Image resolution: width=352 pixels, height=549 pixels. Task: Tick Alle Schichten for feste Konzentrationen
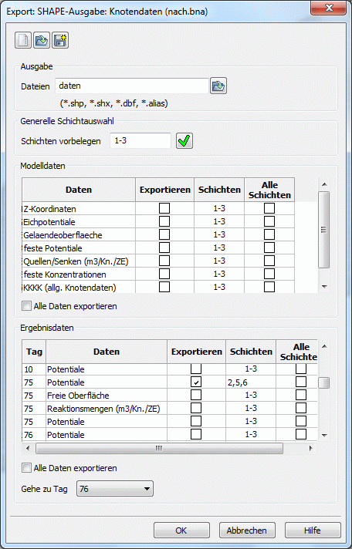269,274
